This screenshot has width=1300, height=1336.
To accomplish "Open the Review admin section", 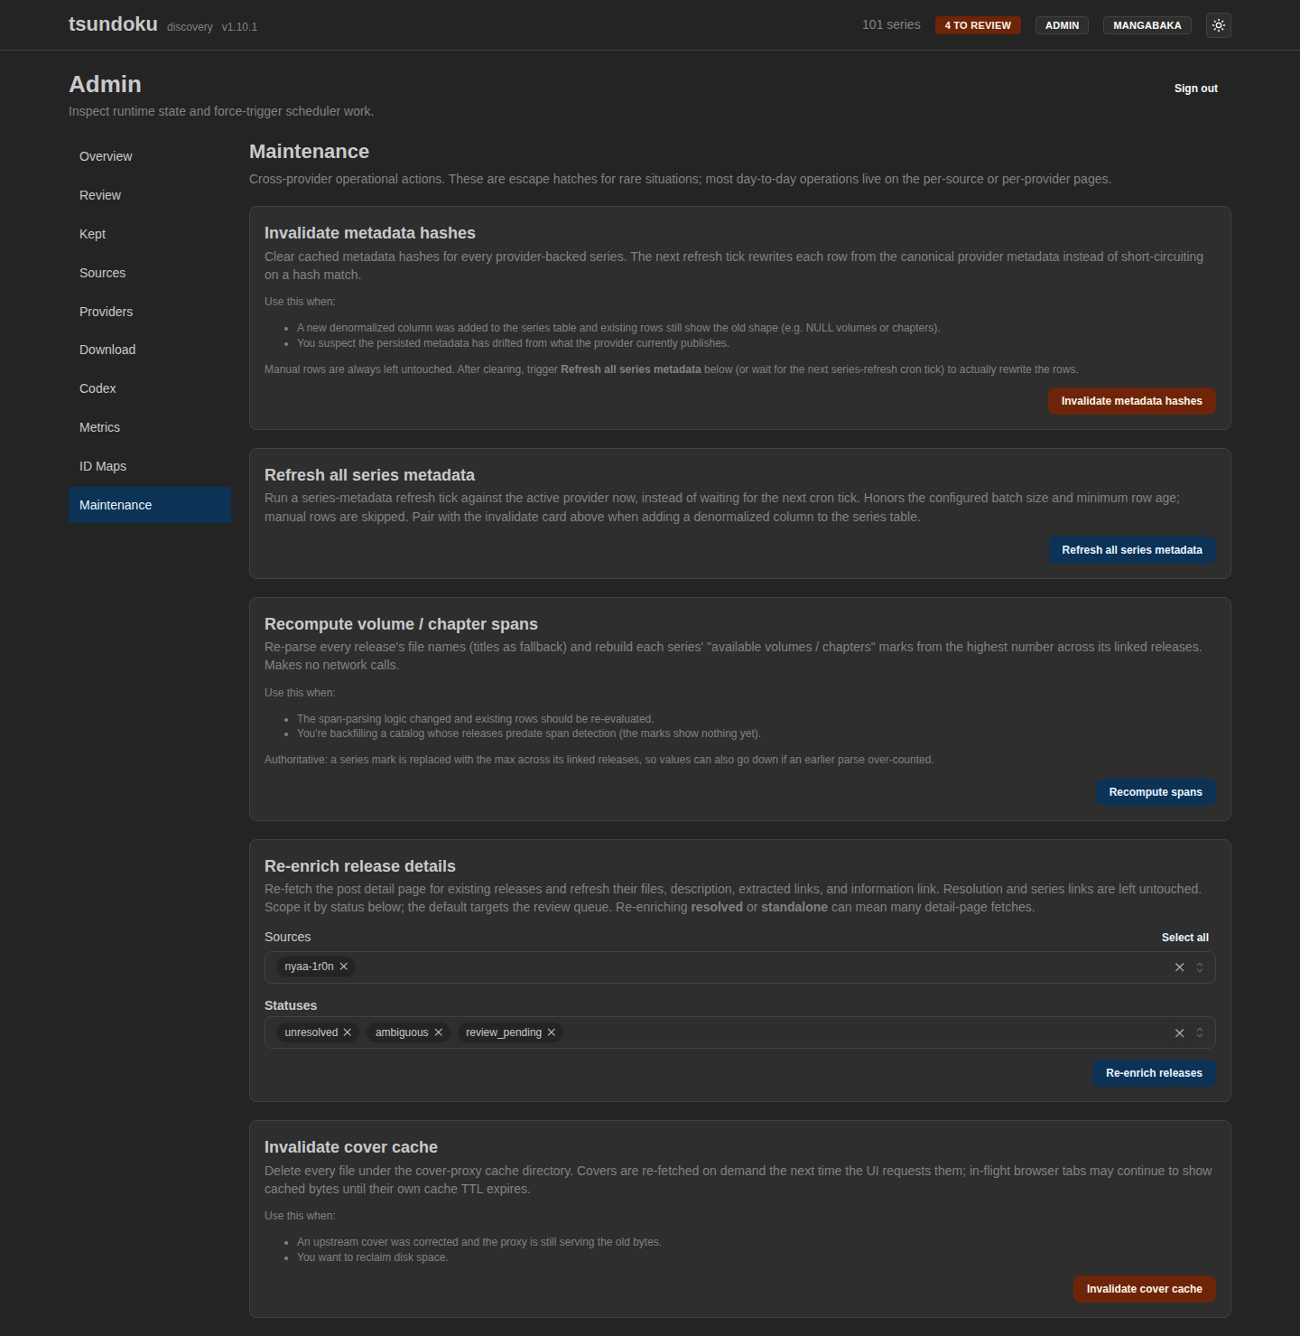I will pos(150,195).
